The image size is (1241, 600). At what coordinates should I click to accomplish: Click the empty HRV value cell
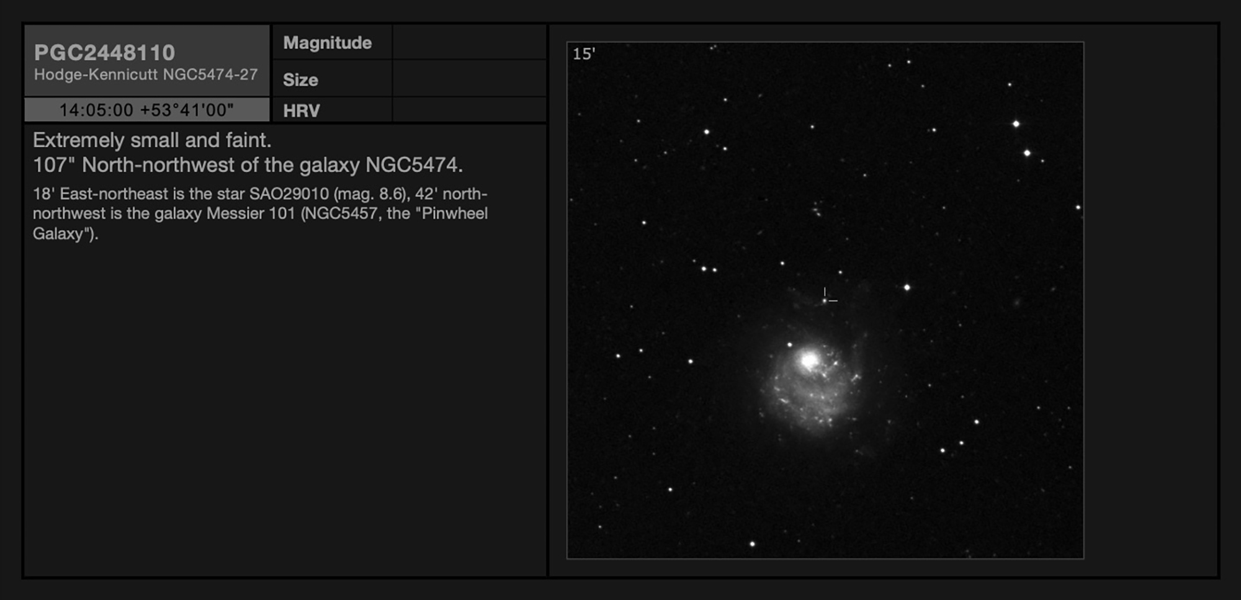(469, 110)
